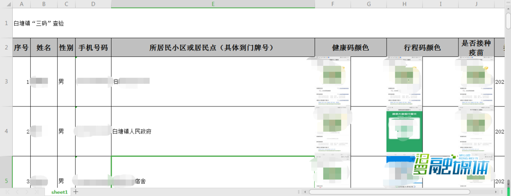Select the 白塘镇人民政府 address cell
511x196 pixels.
(213, 131)
